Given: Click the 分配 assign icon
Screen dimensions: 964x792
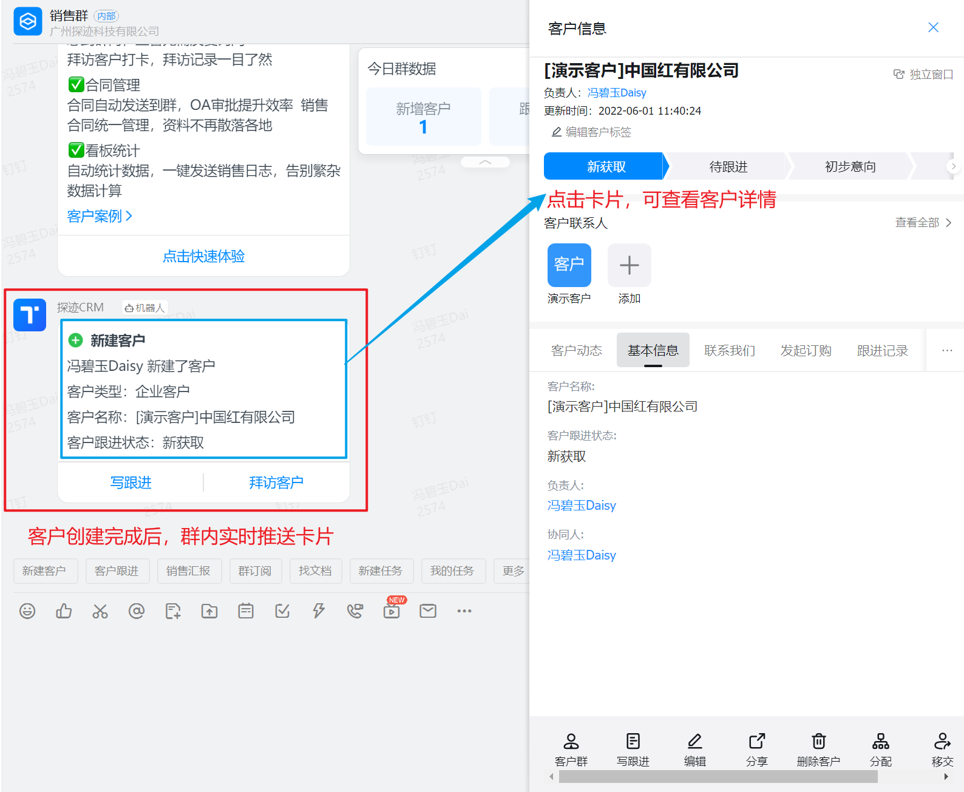Looking at the screenshot, I should tap(881, 750).
